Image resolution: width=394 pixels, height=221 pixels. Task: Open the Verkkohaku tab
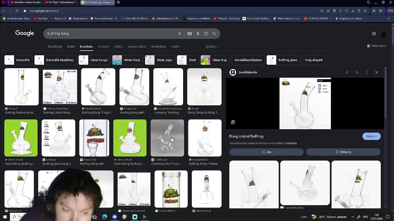click(159, 47)
